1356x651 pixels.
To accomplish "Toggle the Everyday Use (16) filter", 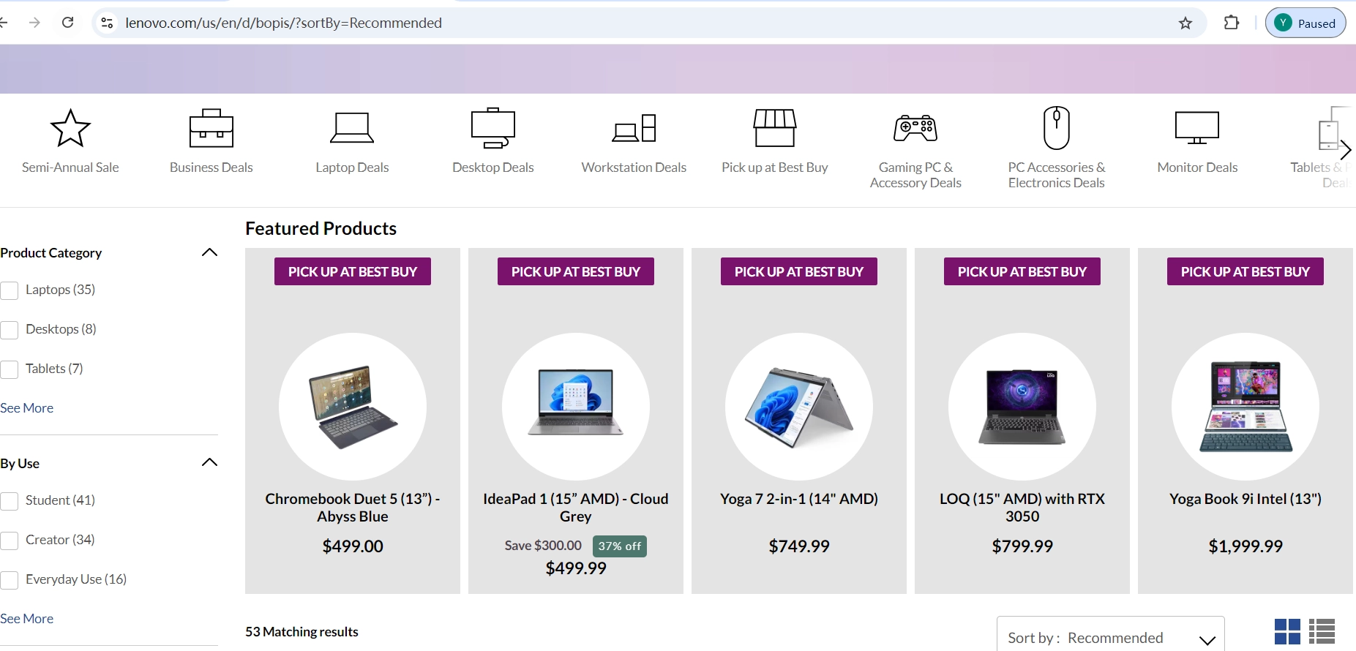I will tap(10, 580).
